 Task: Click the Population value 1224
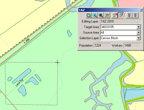102,45
